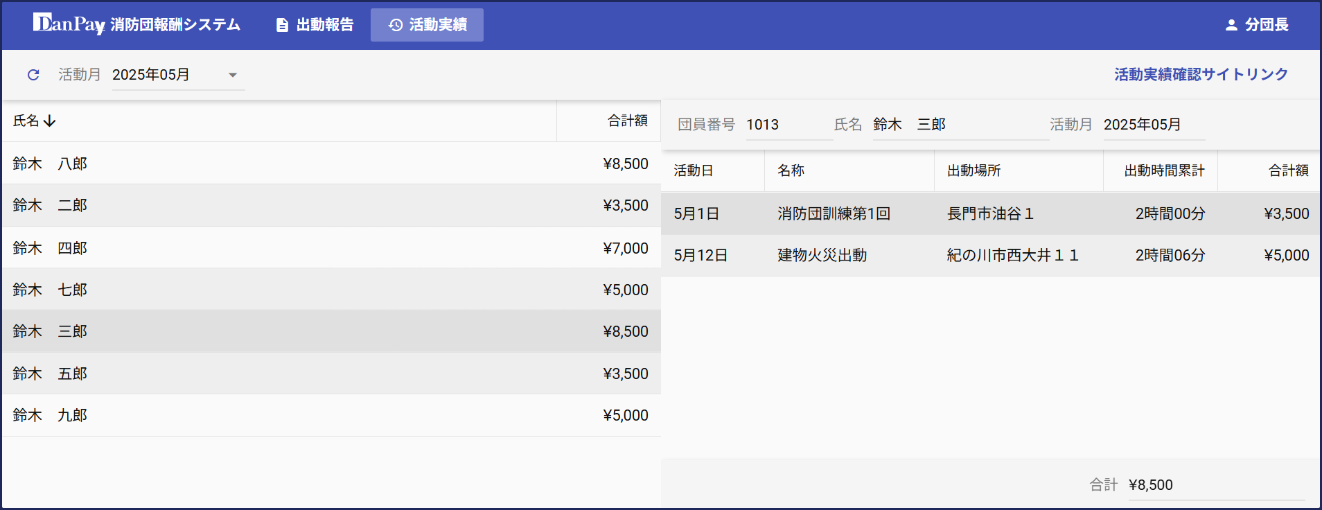Expand the 活動月 dropdown arrow

click(233, 75)
